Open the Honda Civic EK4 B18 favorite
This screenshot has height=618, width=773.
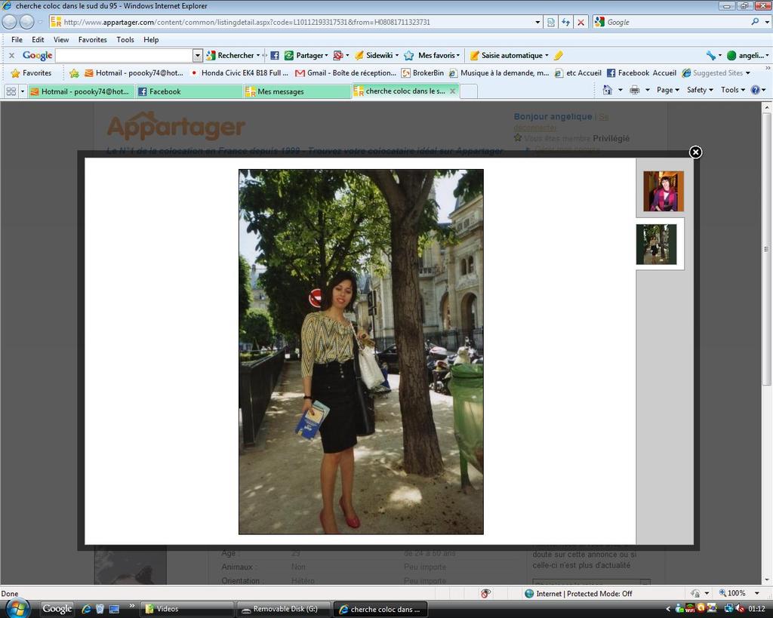[239, 73]
